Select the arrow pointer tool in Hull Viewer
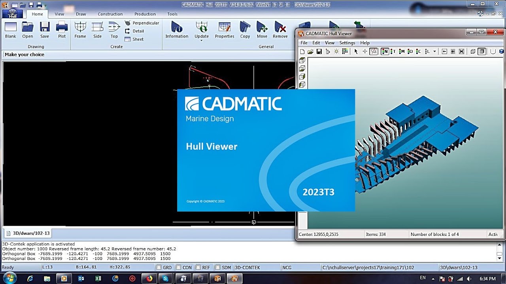 click(356, 51)
